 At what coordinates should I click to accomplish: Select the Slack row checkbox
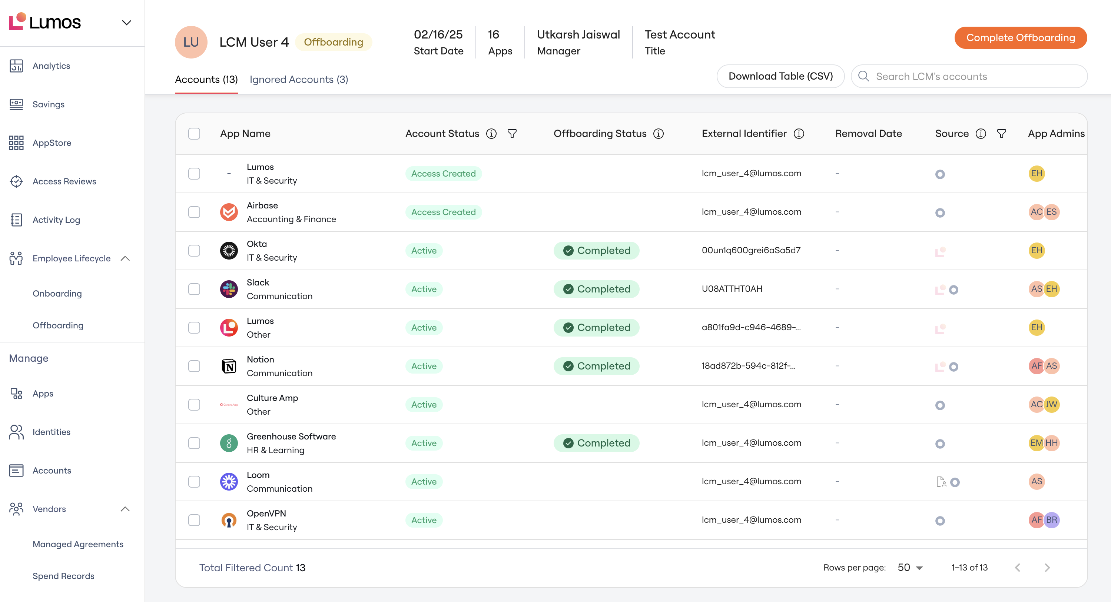194,289
